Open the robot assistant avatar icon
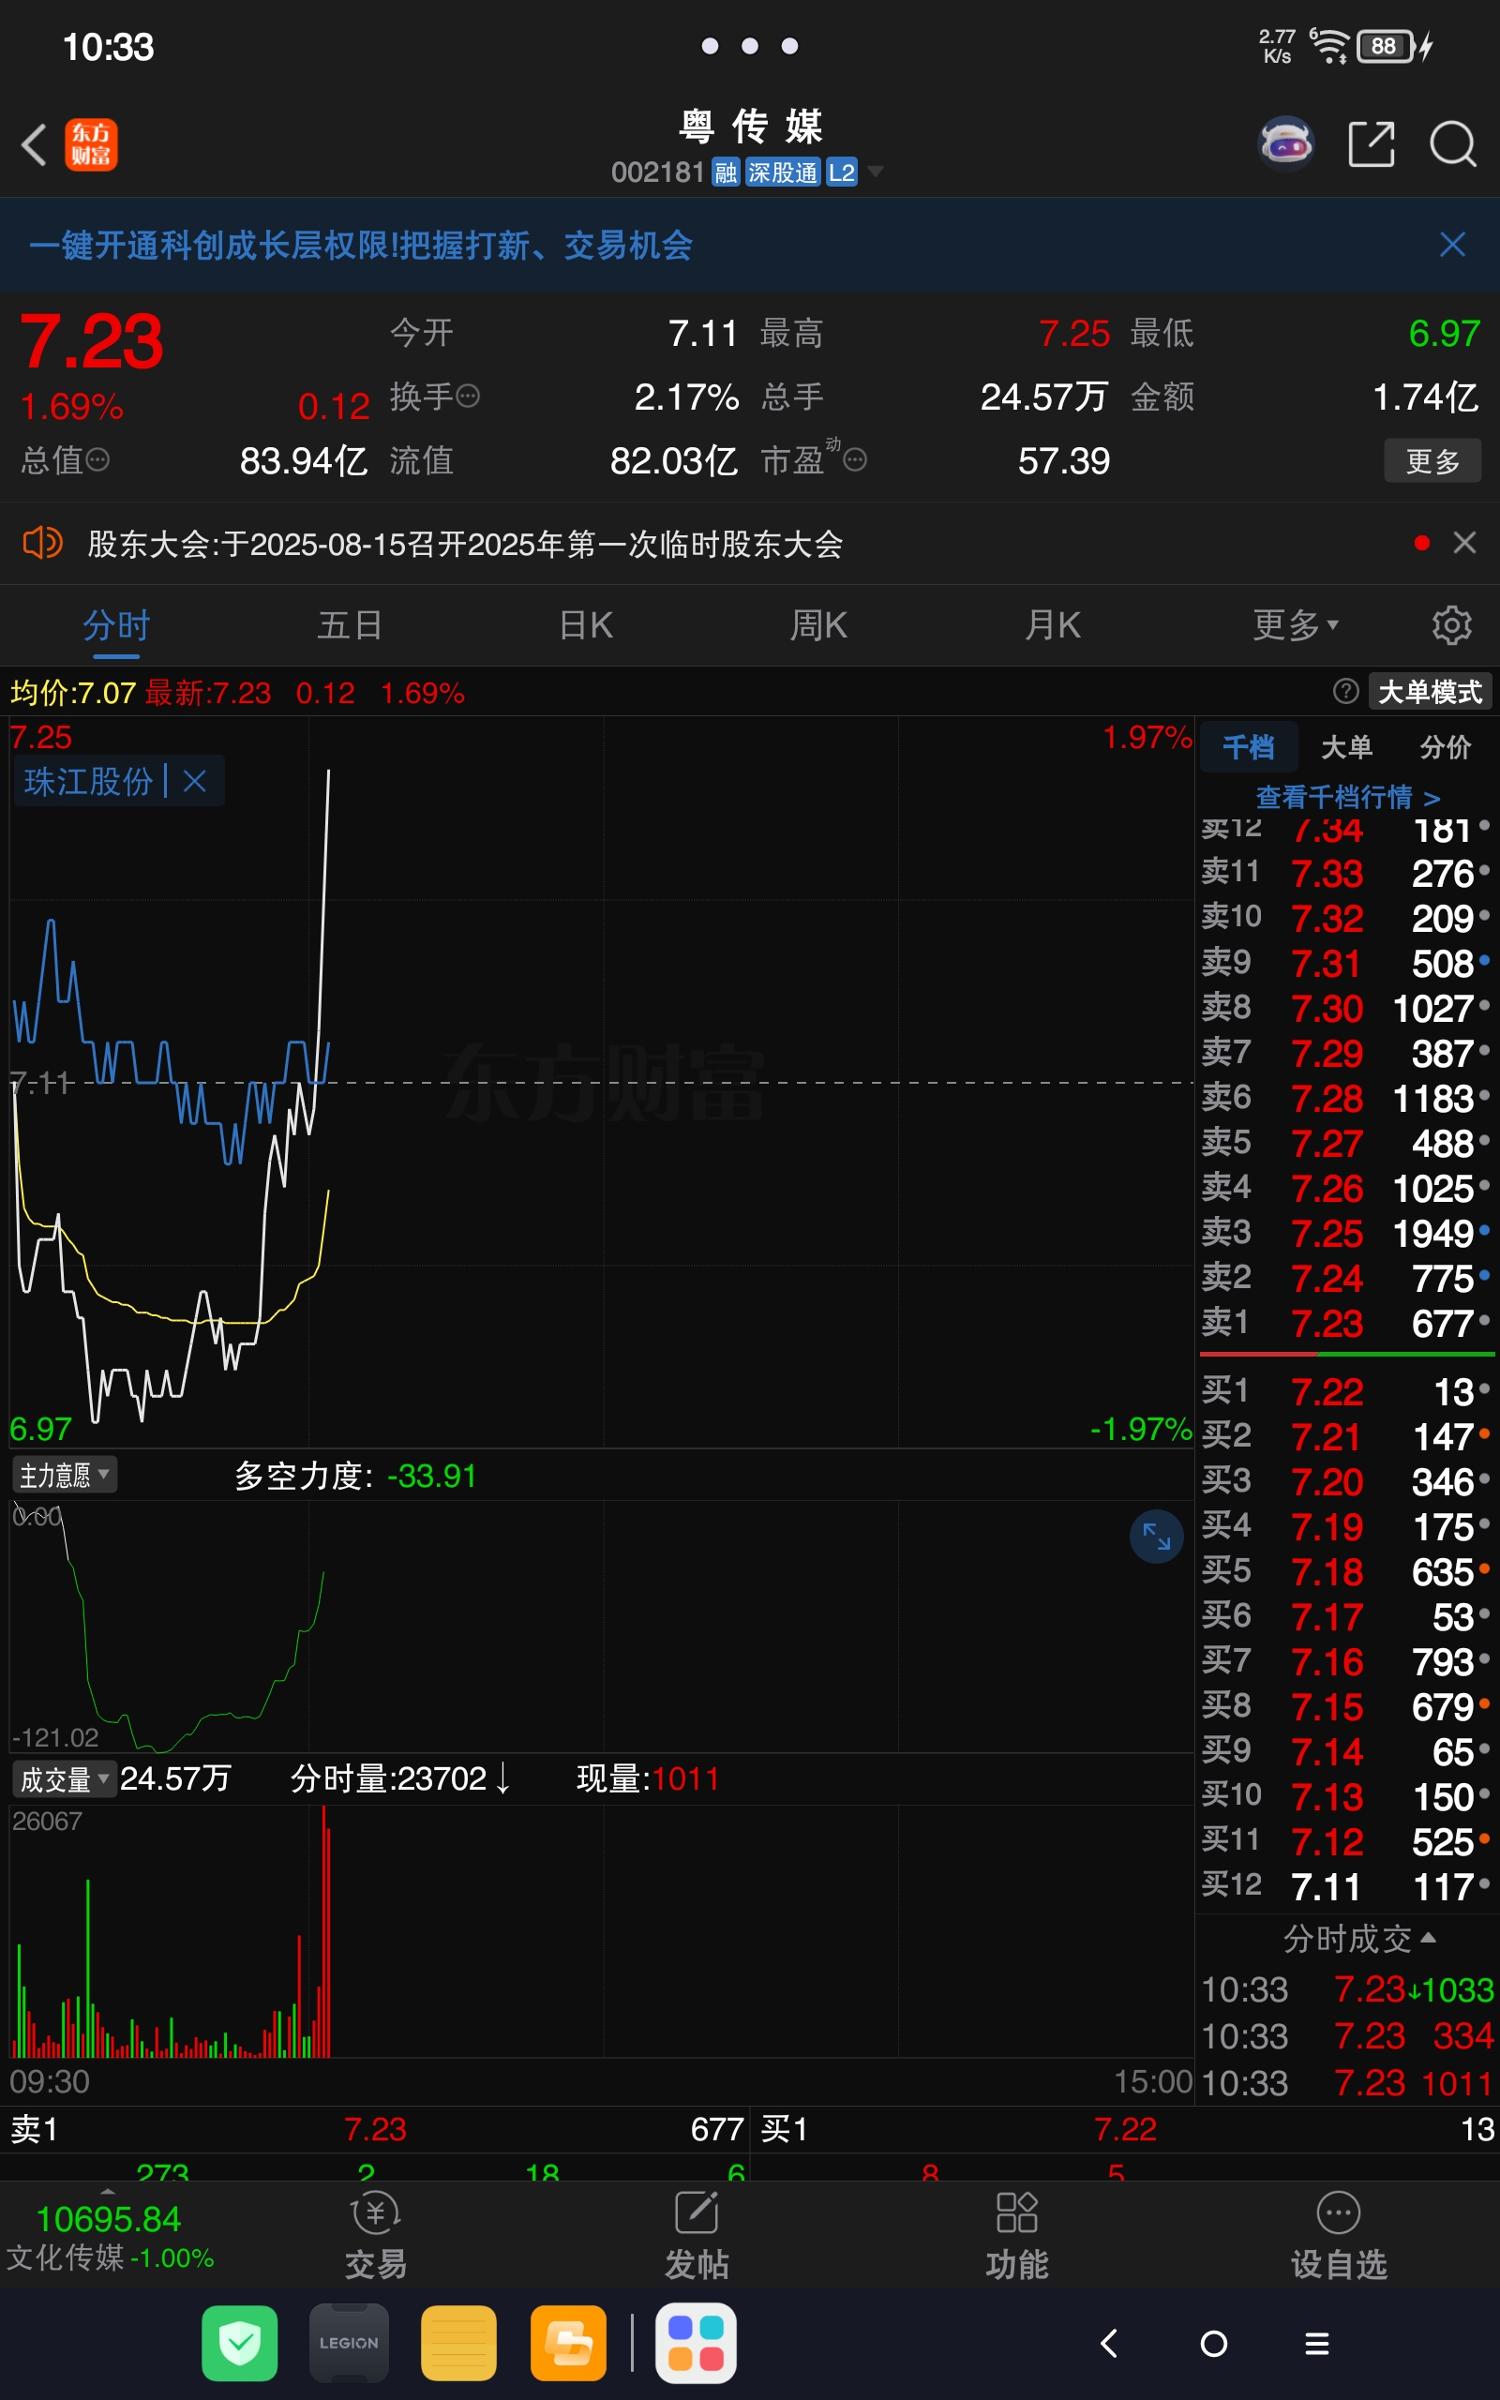Viewport: 1500px width, 2400px height. (x=1286, y=144)
